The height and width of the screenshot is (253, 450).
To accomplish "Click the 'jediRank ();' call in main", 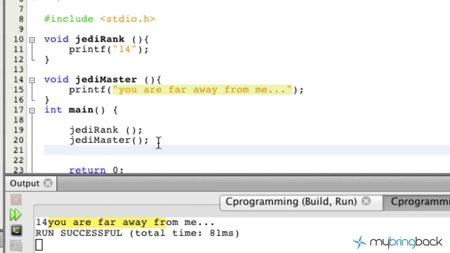I will tap(105, 130).
